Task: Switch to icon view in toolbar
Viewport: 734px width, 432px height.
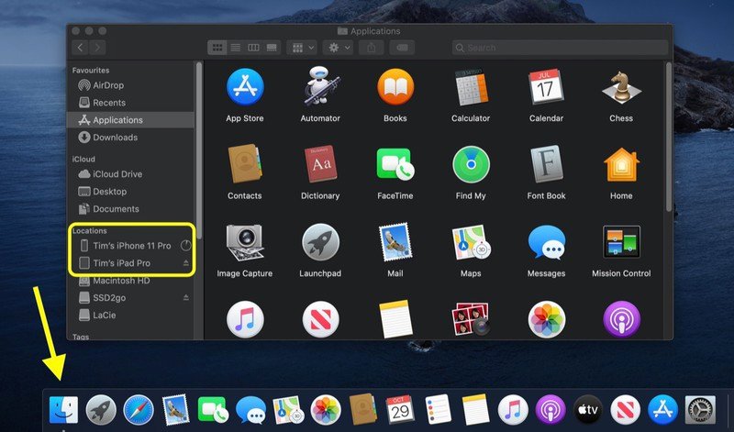Action: pos(217,47)
